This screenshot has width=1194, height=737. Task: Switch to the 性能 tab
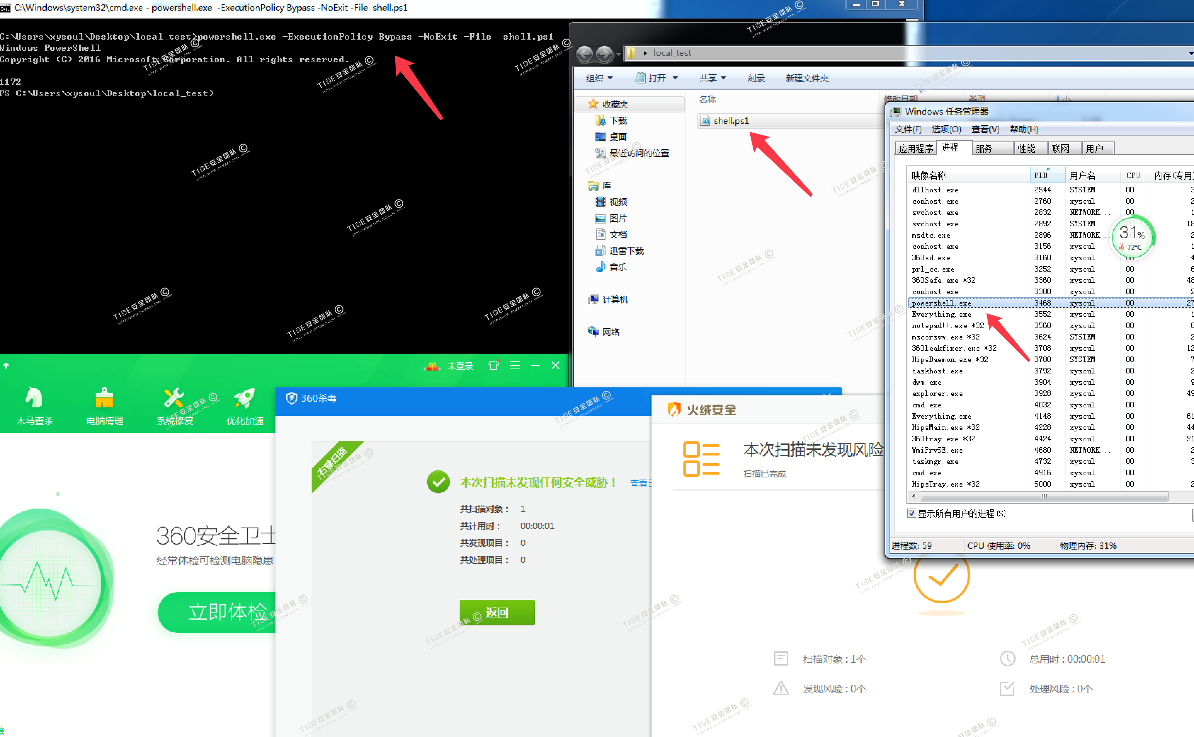1026,148
